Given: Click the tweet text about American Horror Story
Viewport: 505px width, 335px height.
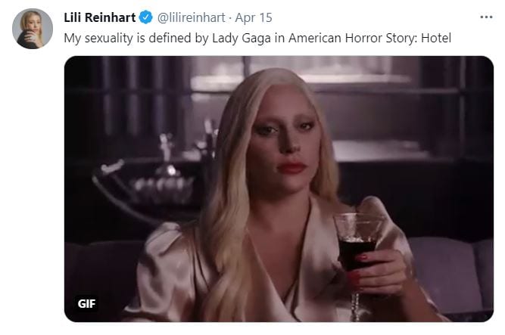Looking at the screenshot, I should click(x=257, y=38).
